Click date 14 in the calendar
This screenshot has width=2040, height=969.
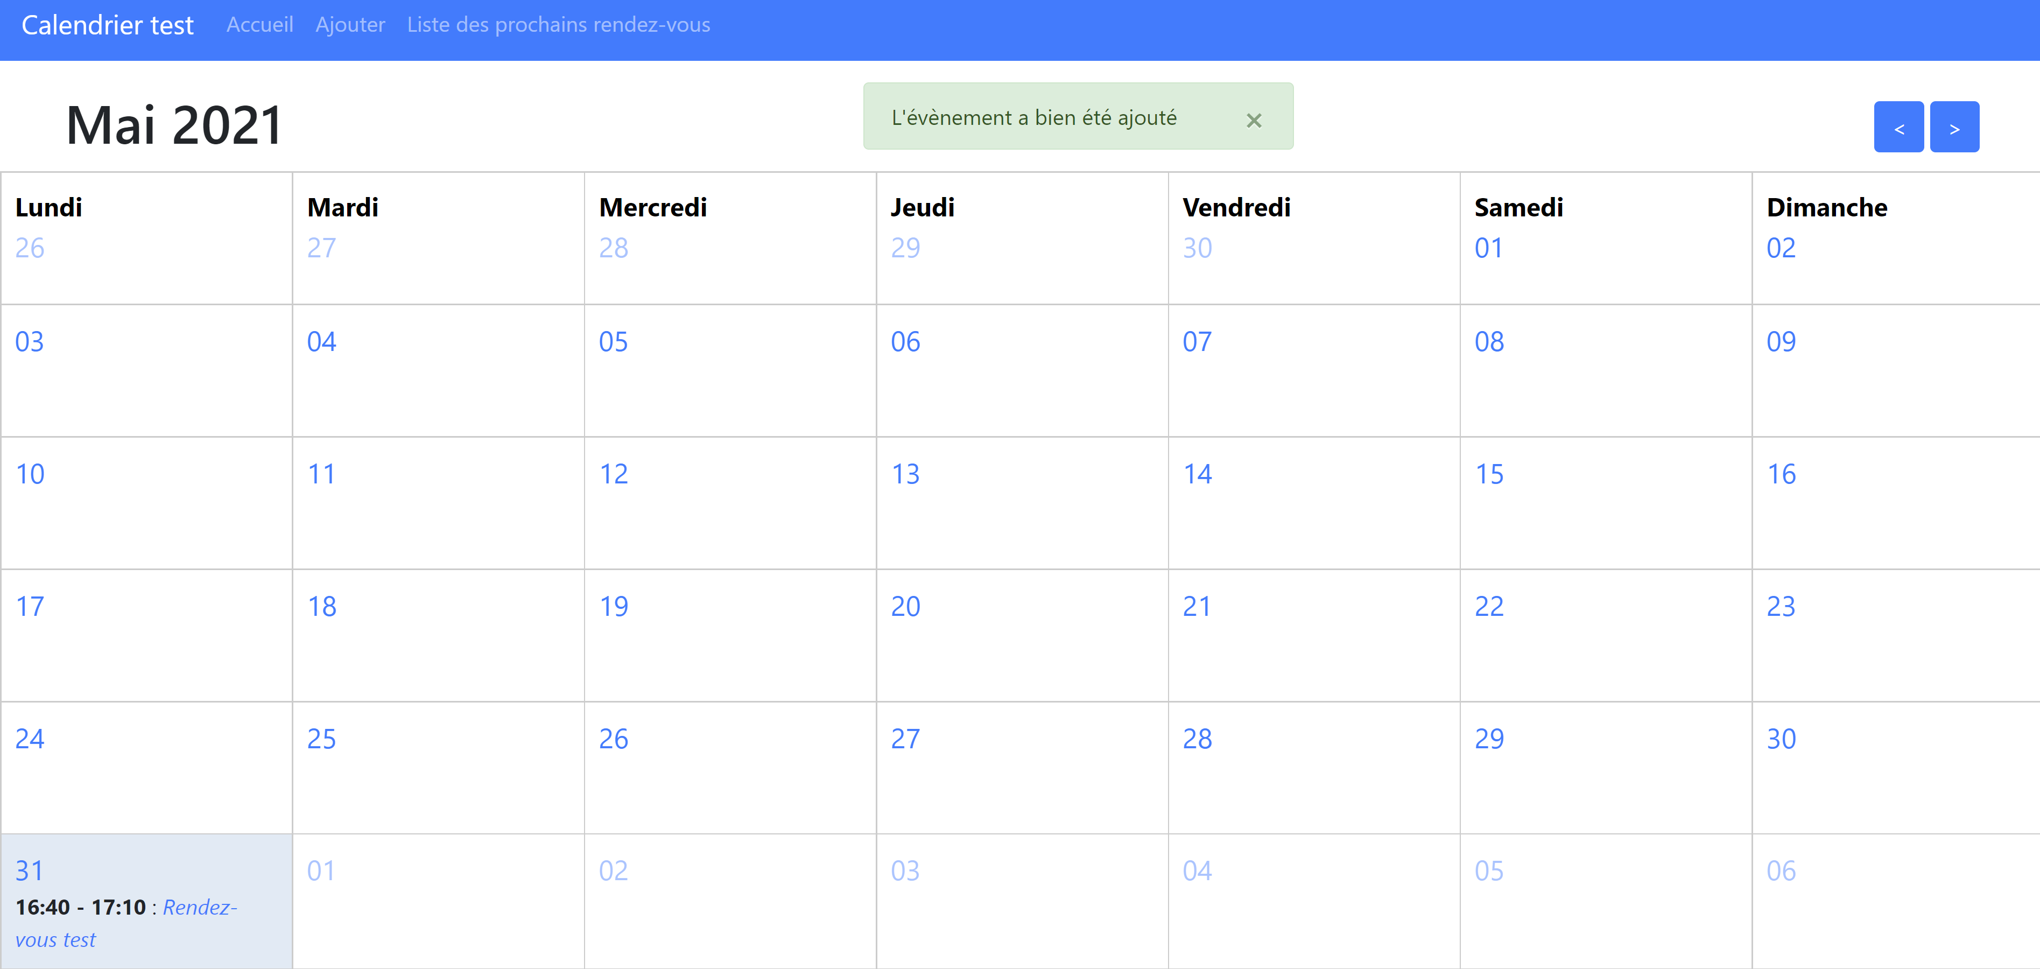[x=1198, y=473]
